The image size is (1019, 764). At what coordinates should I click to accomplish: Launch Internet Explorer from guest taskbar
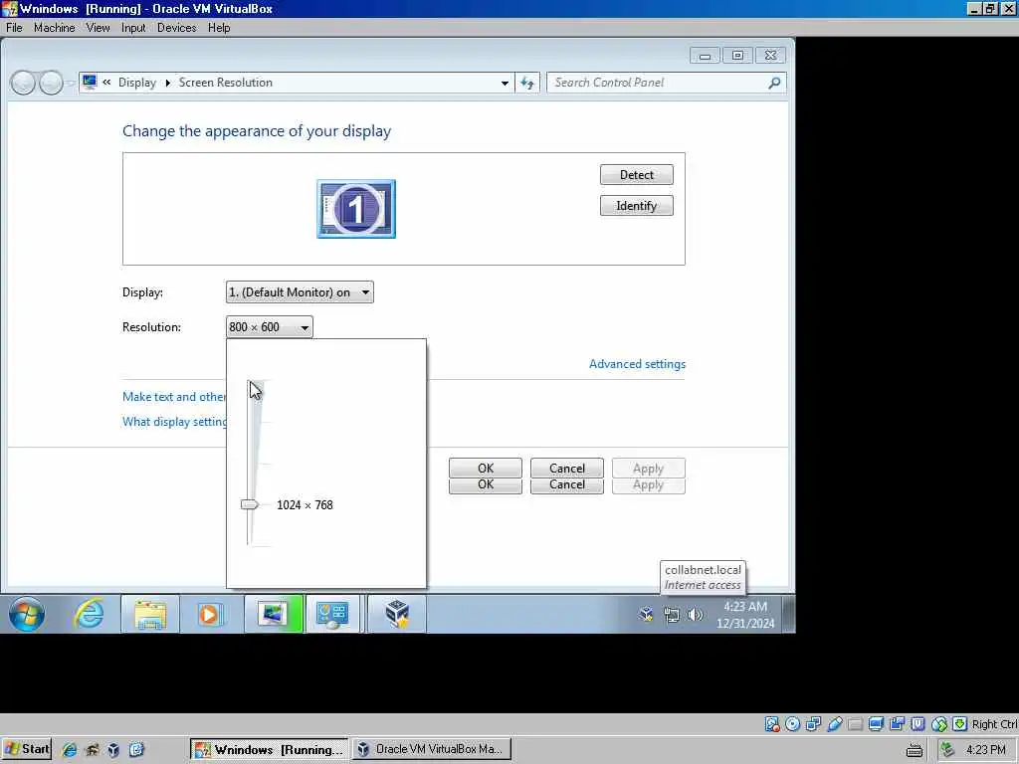coord(89,614)
